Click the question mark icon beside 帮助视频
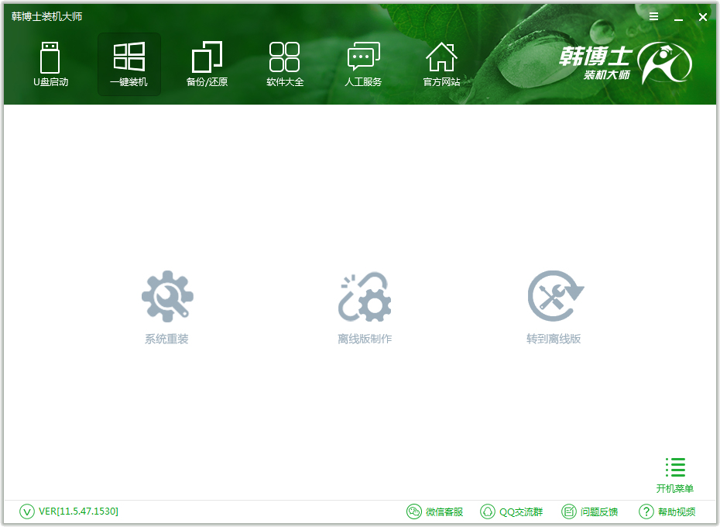 [x=646, y=511]
